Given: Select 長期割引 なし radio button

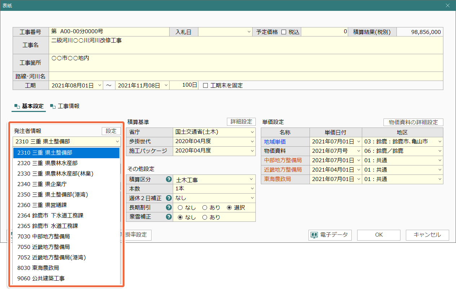Looking at the screenshot, I should point(180,208).
